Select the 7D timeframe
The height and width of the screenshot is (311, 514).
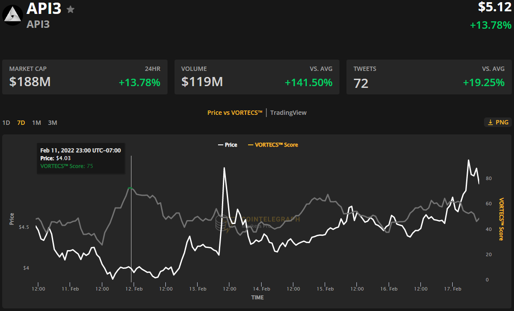(x=21, y=123)
